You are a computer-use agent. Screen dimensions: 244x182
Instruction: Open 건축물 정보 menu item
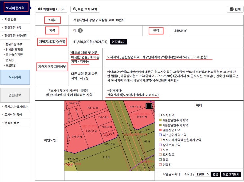pyautogui.click(x=15, y=123)
